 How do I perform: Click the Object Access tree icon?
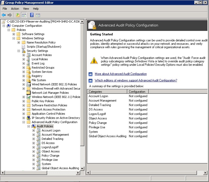coord(38,151)
